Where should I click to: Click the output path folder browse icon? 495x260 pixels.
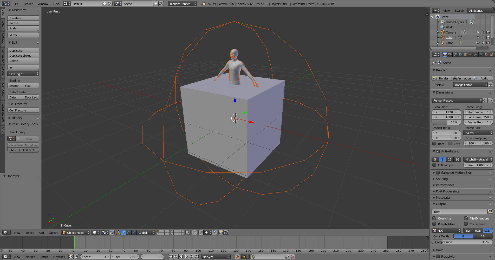pos(490,212)
